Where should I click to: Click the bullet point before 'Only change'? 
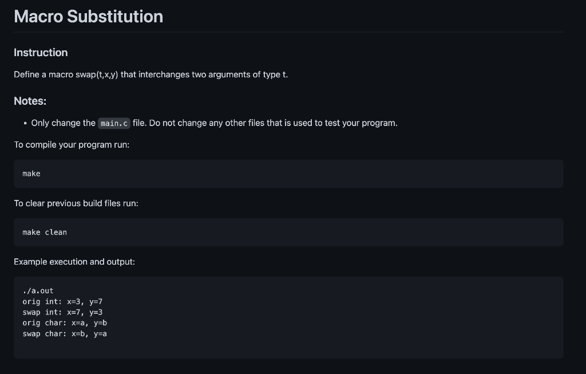click(x=25, y=123)
